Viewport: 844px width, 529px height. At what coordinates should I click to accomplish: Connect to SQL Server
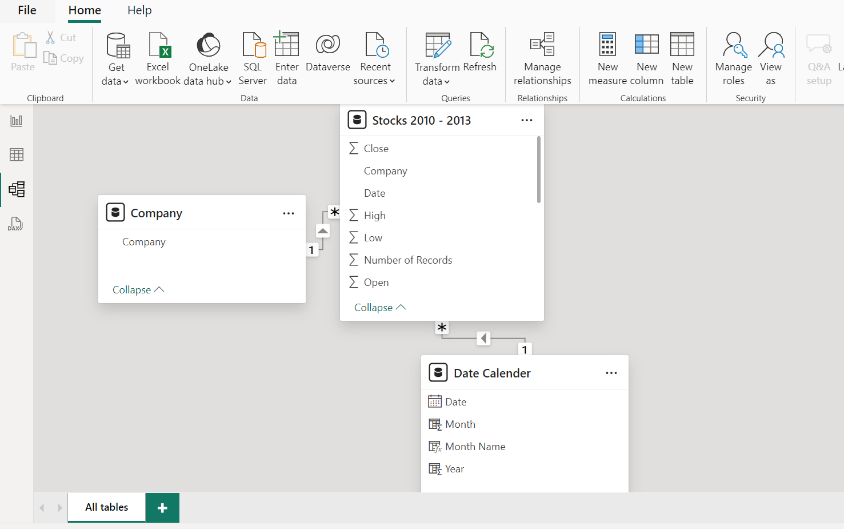(x=253, y=59)
